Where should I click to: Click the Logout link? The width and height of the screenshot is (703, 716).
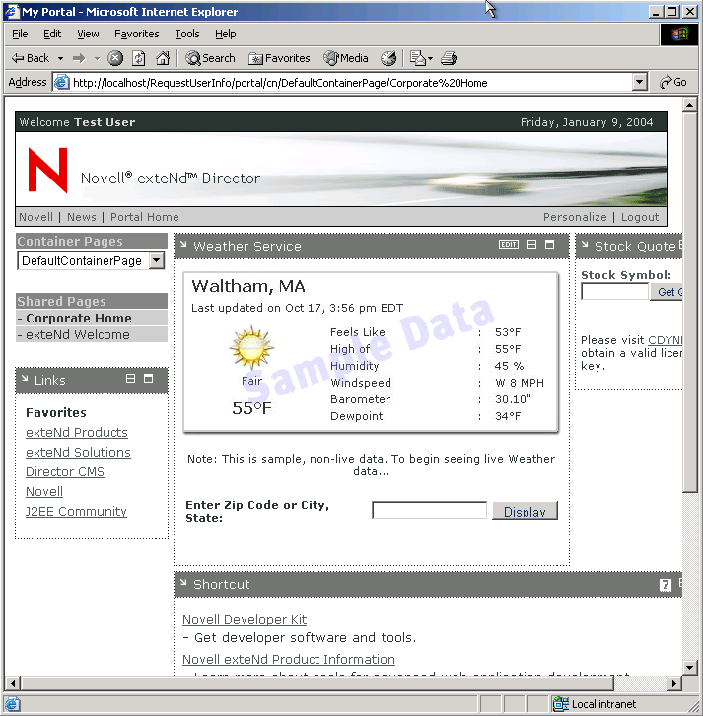(640, 217)
